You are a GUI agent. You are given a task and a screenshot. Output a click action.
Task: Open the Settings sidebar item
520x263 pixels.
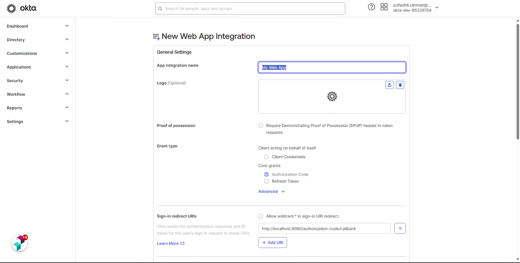point(38,122)
